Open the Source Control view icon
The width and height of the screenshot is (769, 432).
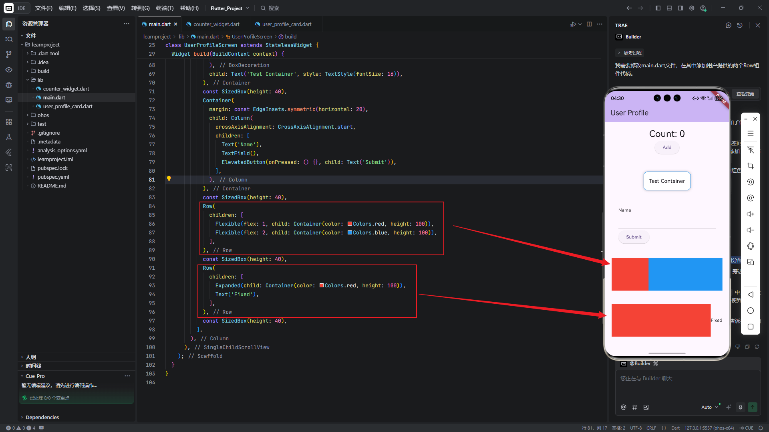(9, 55)
